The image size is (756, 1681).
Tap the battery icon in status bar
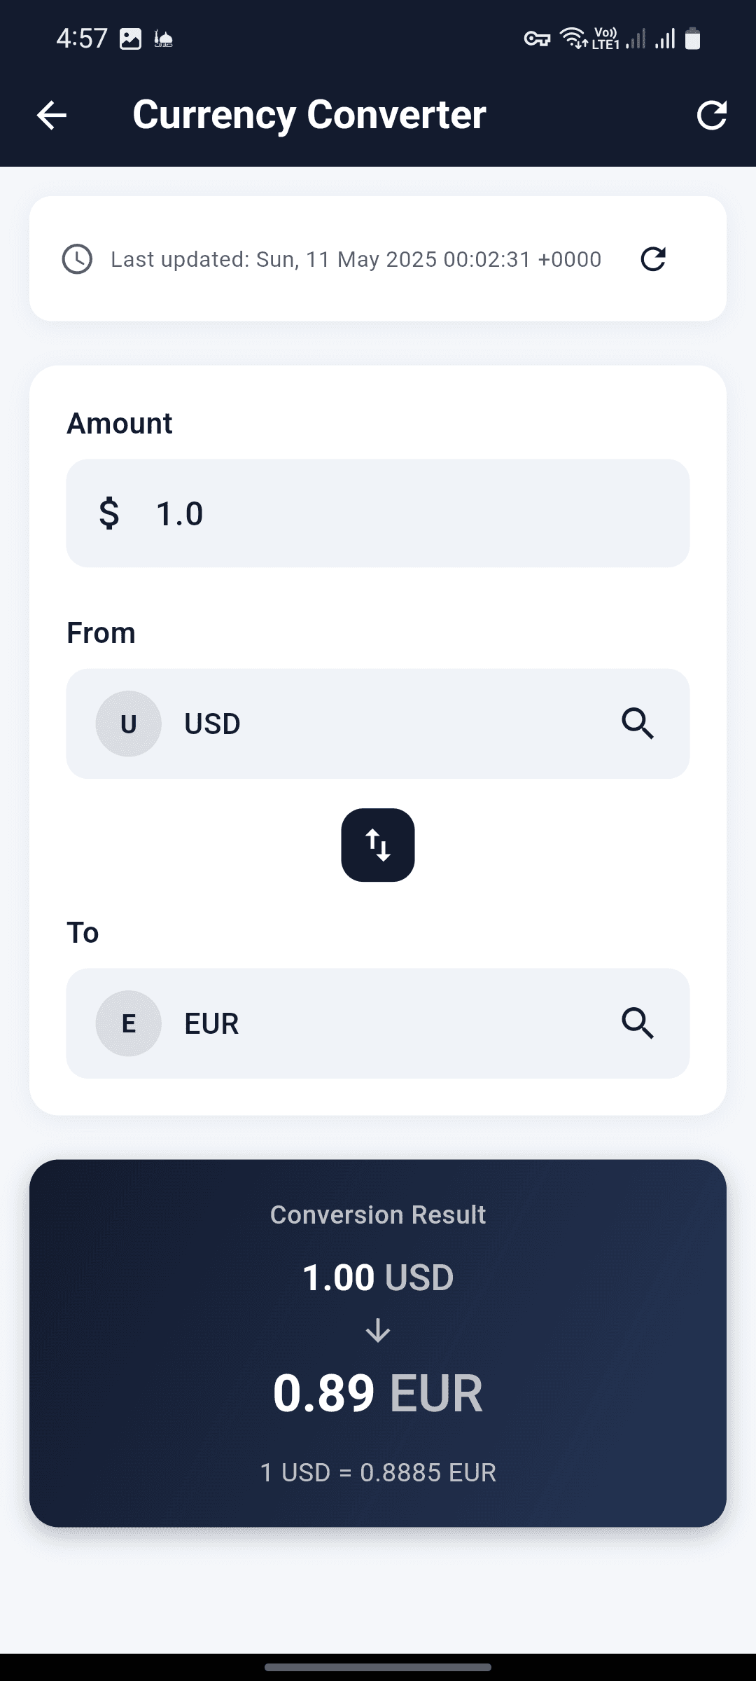tap(692, 39)
